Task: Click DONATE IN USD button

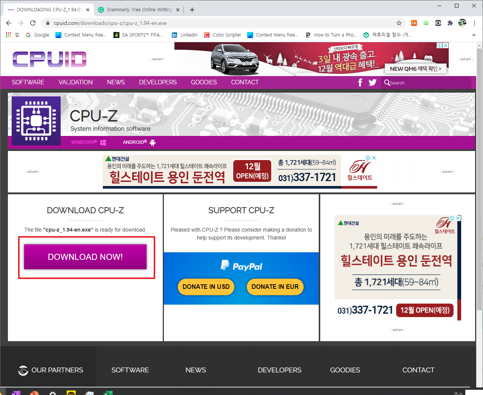Action: pos(206,287)
